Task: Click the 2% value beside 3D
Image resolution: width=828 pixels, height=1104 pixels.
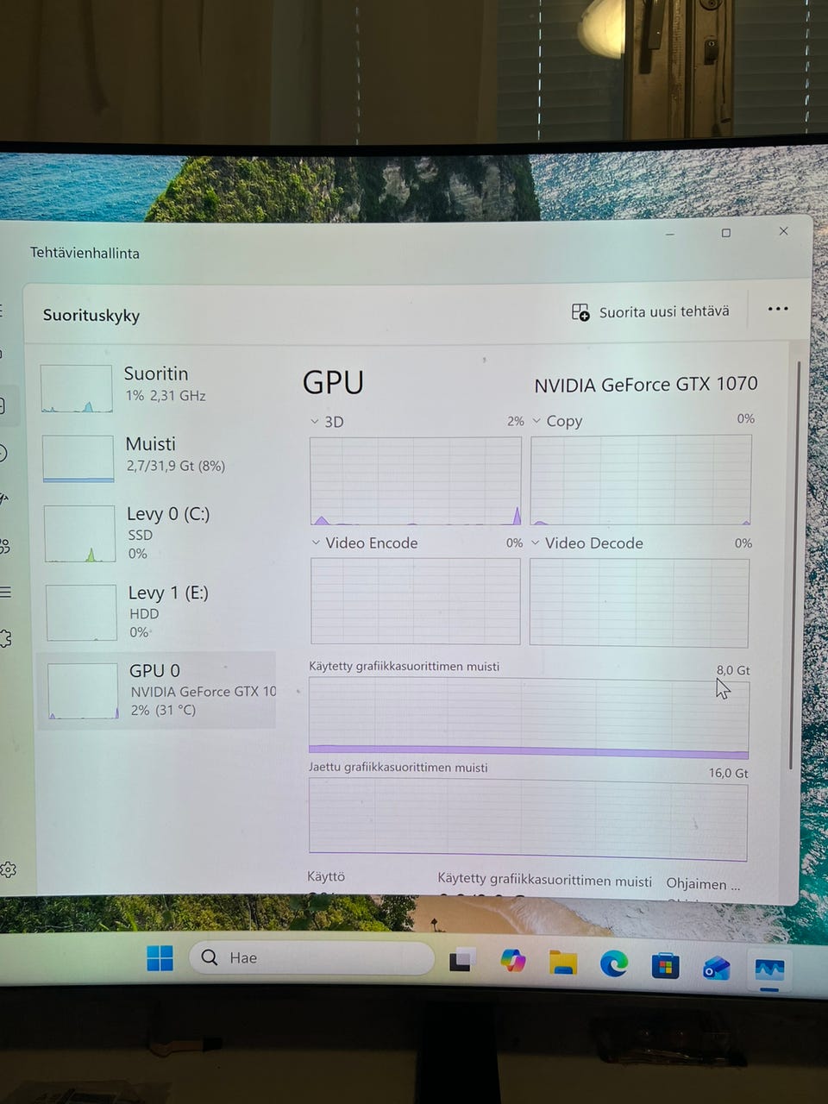Action: [516, 421]
